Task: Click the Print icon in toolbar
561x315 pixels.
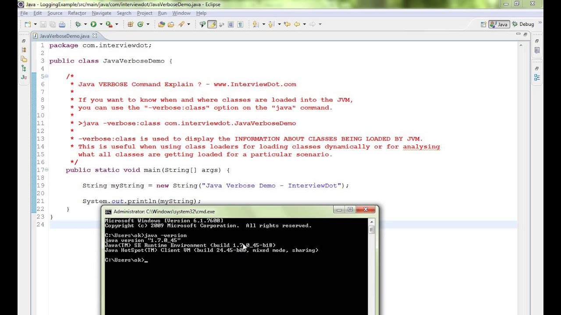Action: point(62,24)
